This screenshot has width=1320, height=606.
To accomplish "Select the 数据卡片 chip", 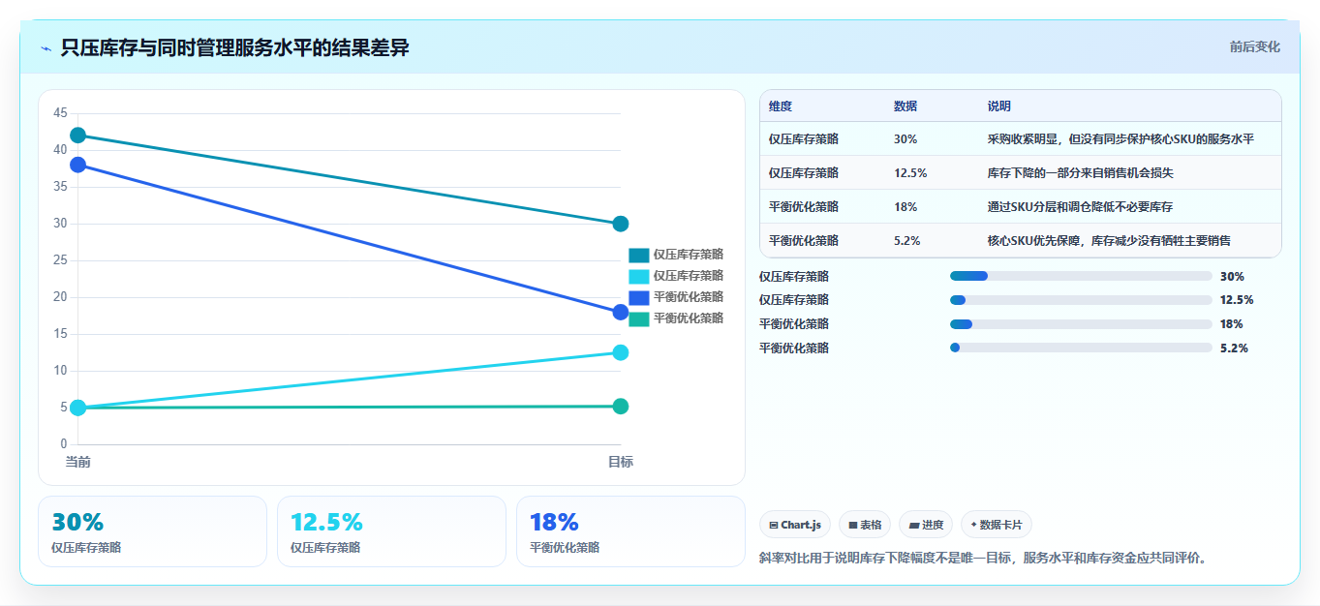I will coord(997,525).
